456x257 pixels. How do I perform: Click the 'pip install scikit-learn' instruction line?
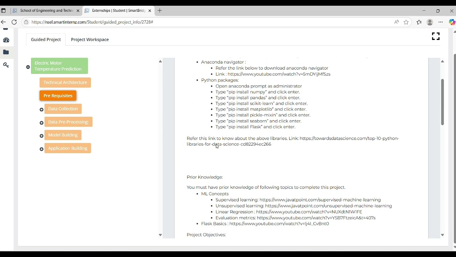click(261, 104)
